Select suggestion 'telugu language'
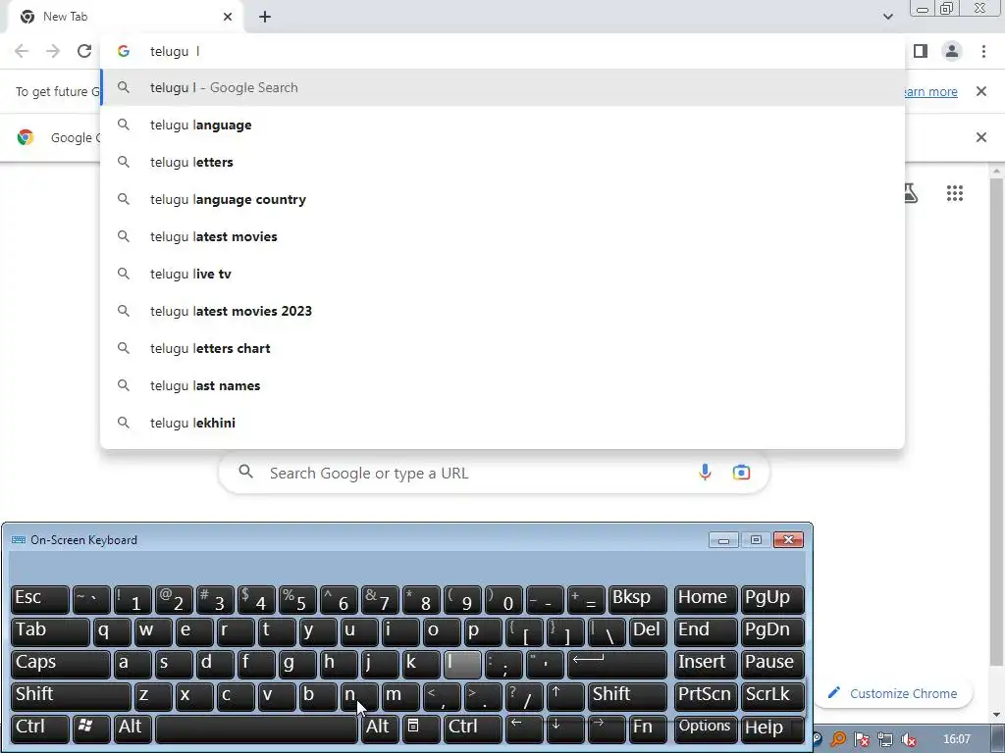The width and height of the screenshot is (1005, 753). (502, 125)
